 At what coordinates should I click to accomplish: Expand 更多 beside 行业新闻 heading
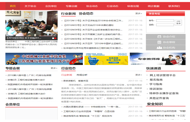pos(138,14)
